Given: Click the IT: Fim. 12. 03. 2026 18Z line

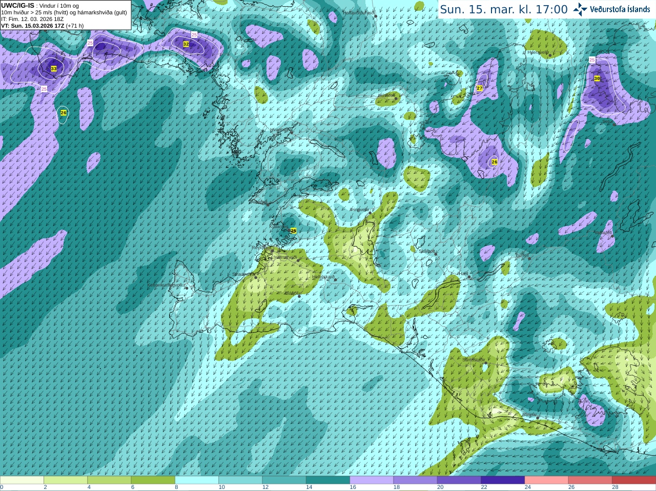Looking at the screenshot, I should 32,19.
